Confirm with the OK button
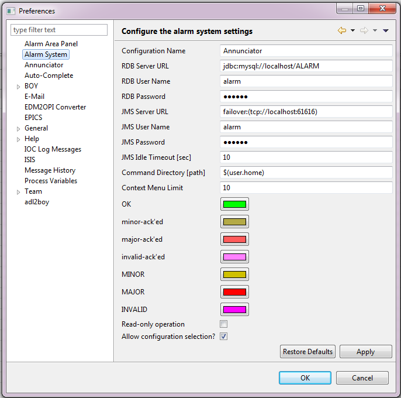The height and width of the screenshot is (398, 401). (x=305, y=378)
